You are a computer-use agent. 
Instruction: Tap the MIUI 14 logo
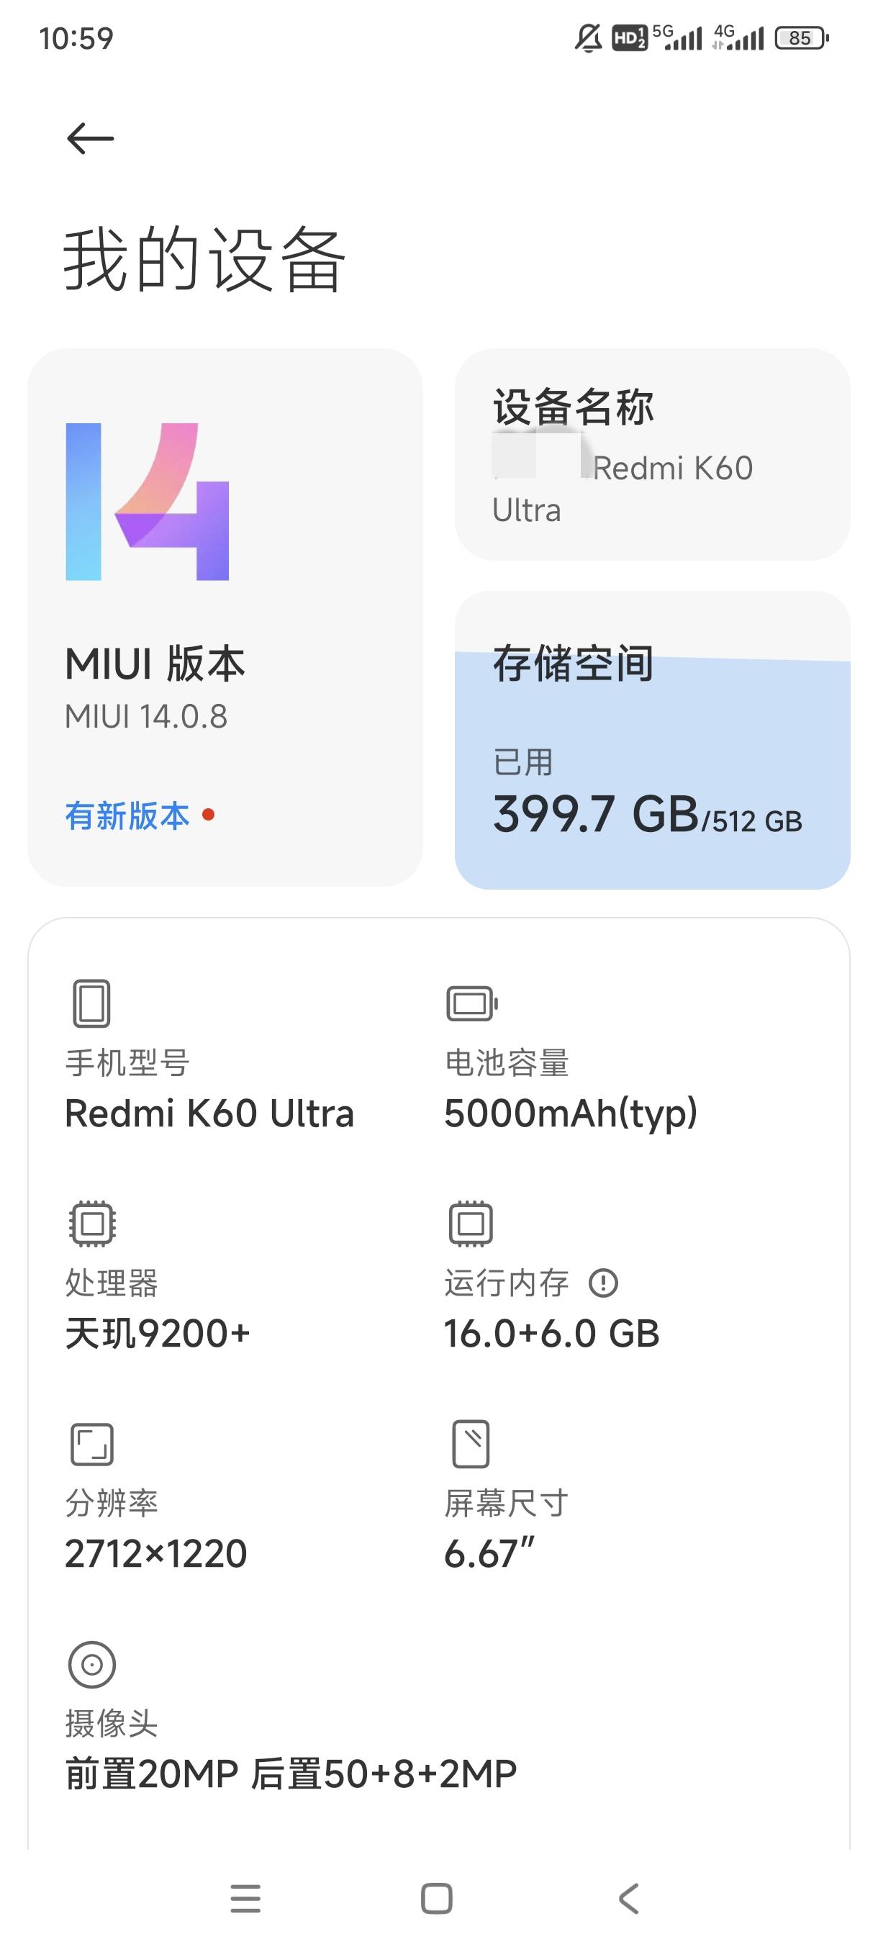tap(147, 502)
